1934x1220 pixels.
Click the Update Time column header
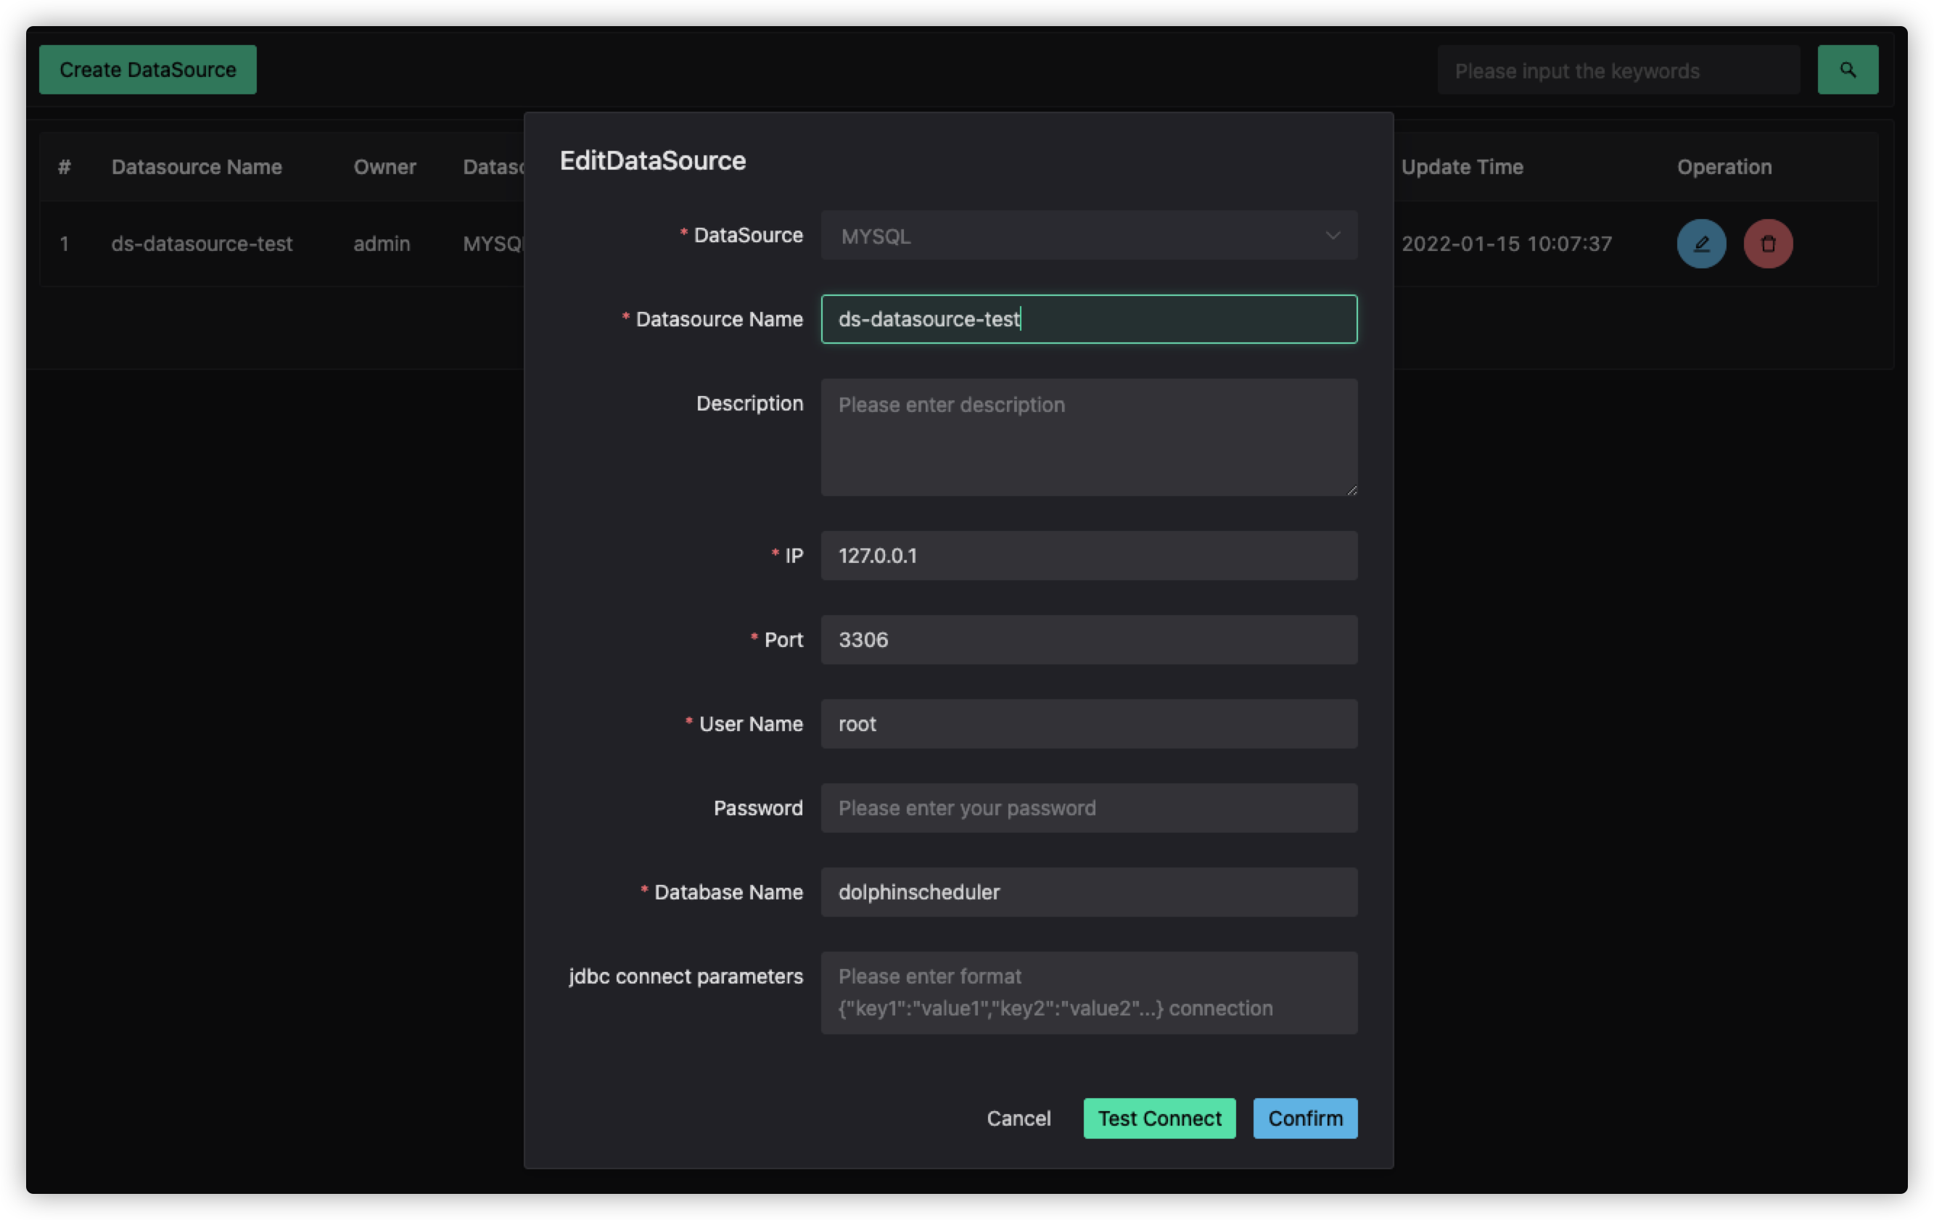1462,167
